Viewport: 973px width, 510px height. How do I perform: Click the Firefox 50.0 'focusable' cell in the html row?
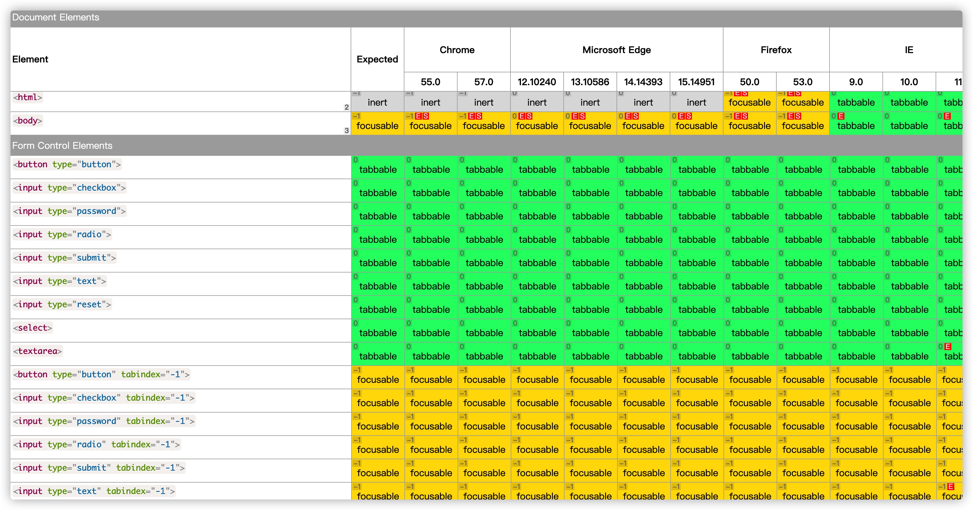750,102
